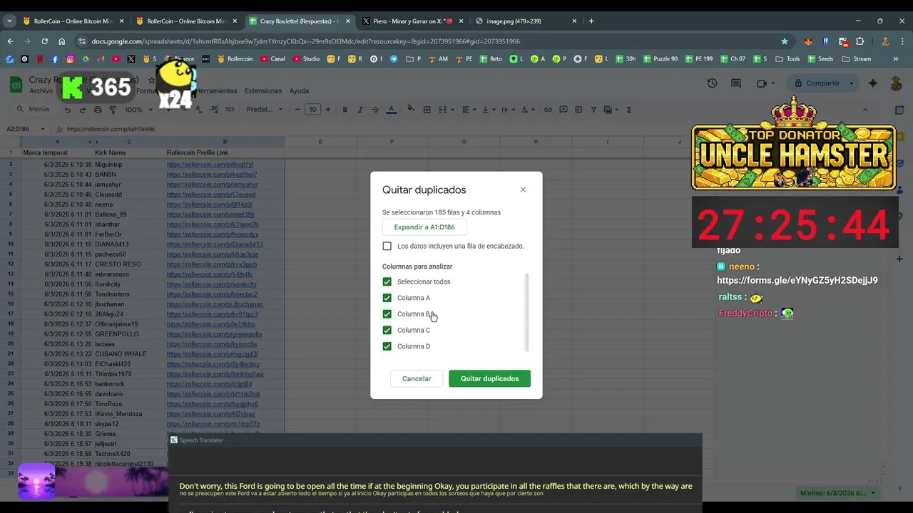The image size is (913, 513).
Task: Click the Undo icon in Sheets toolbar
Action: point(67,110)
